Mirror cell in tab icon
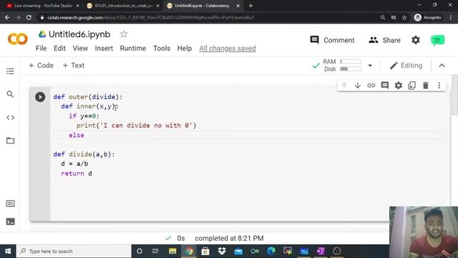 (412, 85)
